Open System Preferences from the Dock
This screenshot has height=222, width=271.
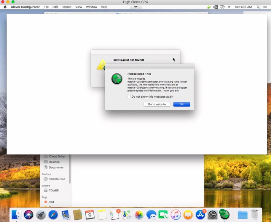(212, 215)
